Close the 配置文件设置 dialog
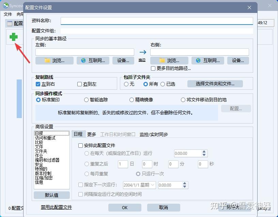Viewport: 278px width, 217px height. (249, 8)
